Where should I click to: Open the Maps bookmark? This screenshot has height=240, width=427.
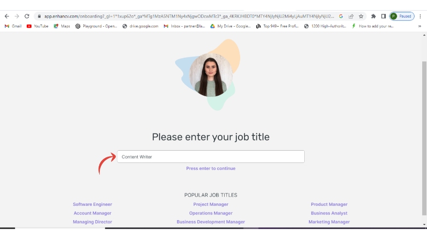click(x=62, y=26)
